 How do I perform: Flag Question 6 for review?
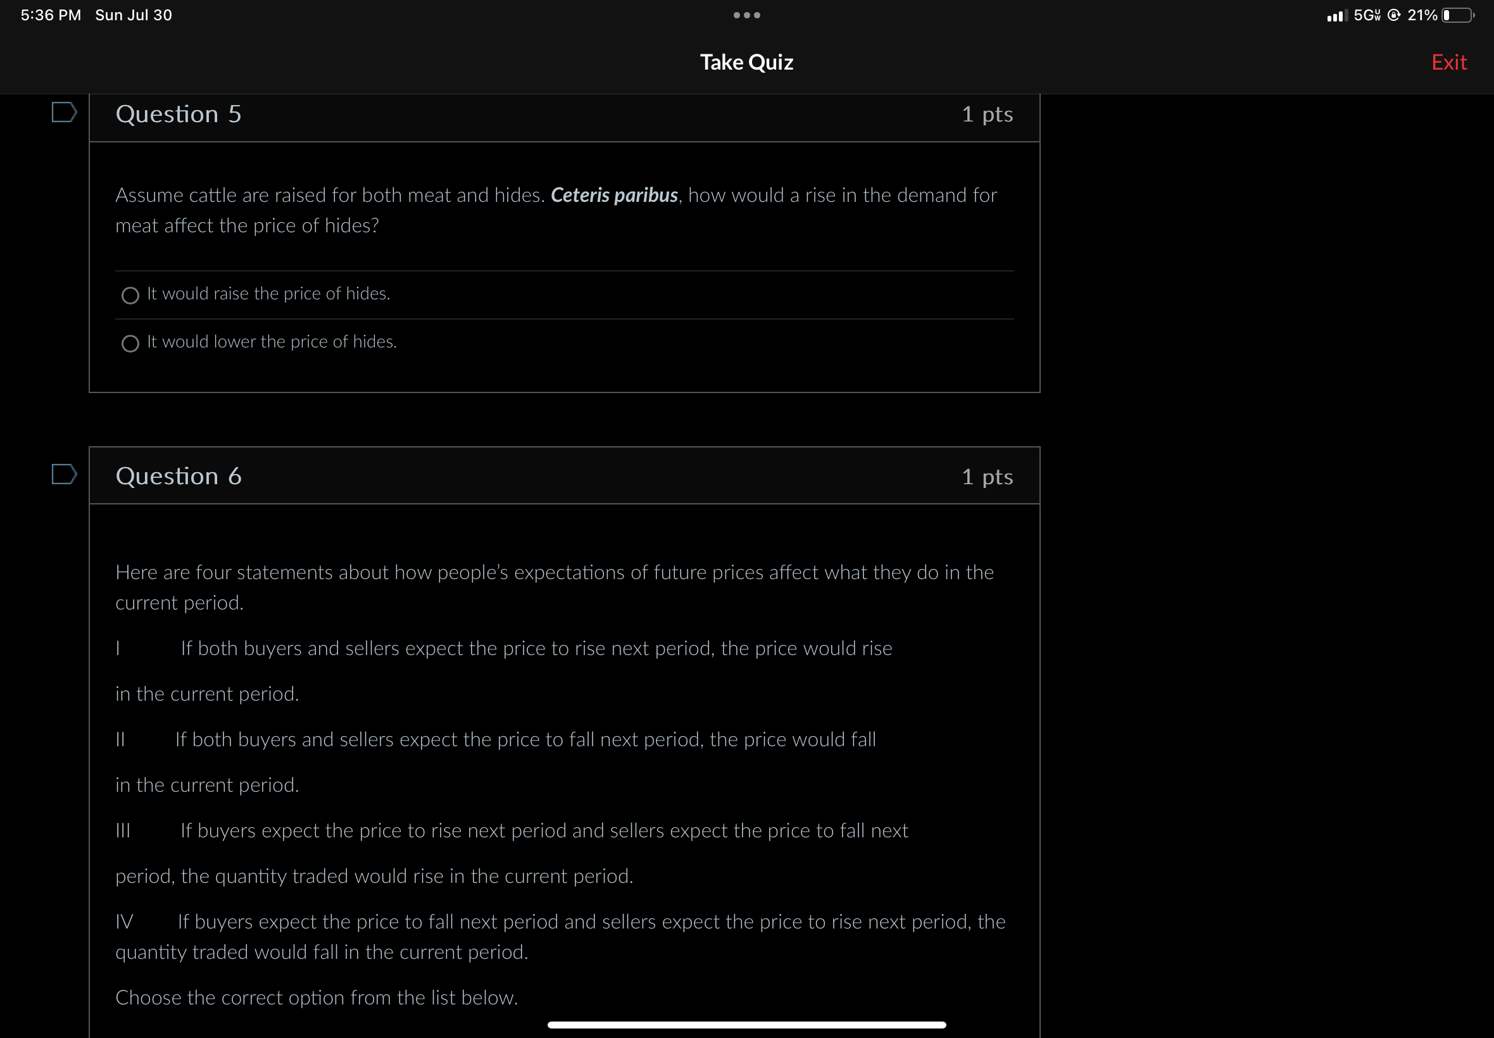64,474
